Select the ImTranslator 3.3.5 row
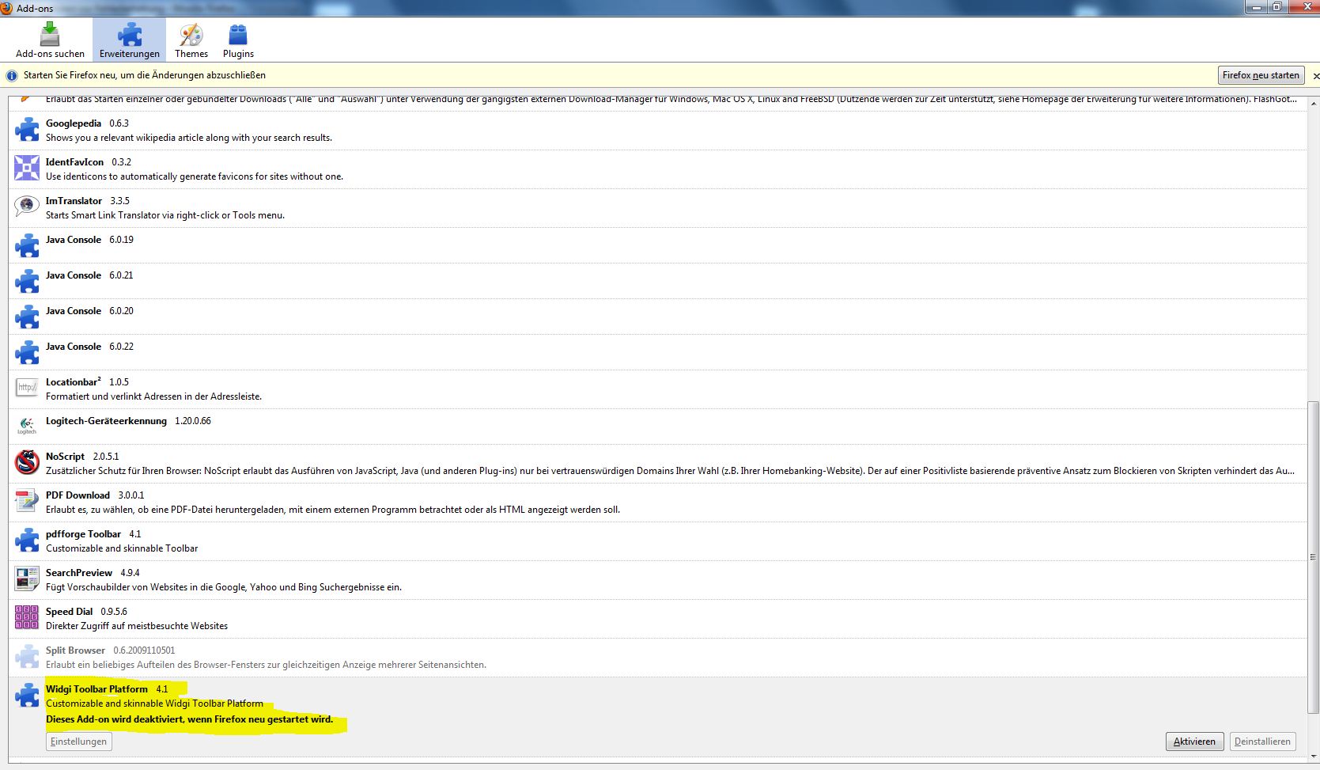This screenshot has height=770, width=1320. [x=657, y=208]
